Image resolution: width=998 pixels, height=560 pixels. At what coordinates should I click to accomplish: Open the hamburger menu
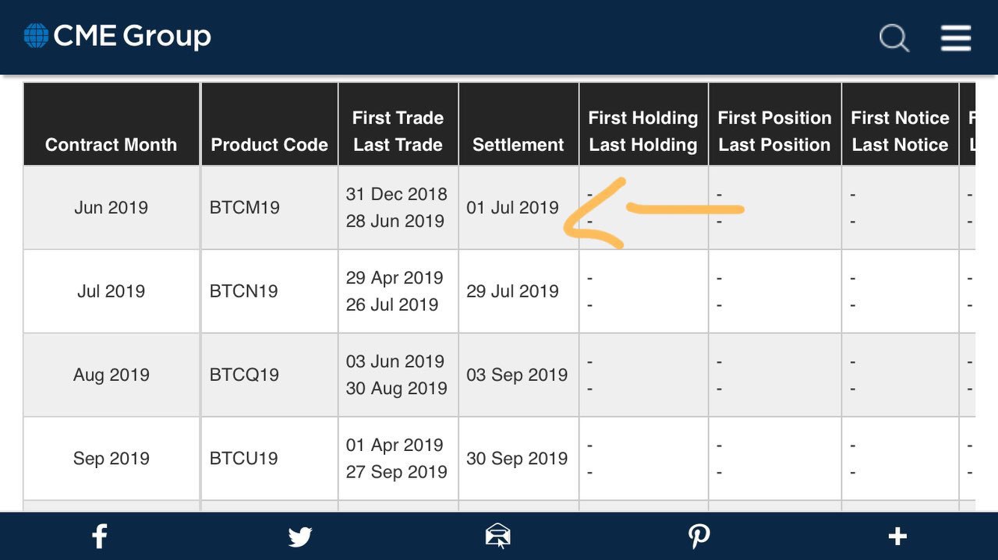(956, 37)
